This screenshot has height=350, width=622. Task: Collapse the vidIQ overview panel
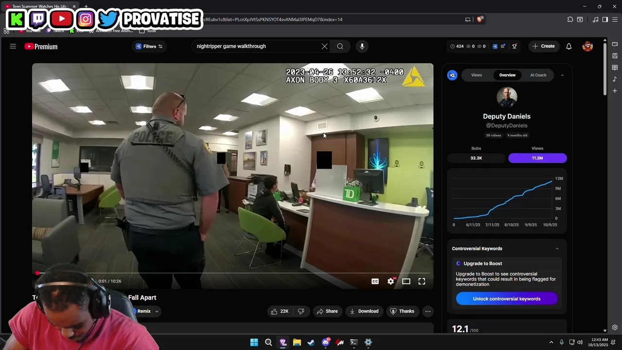(x=562, y=75)
